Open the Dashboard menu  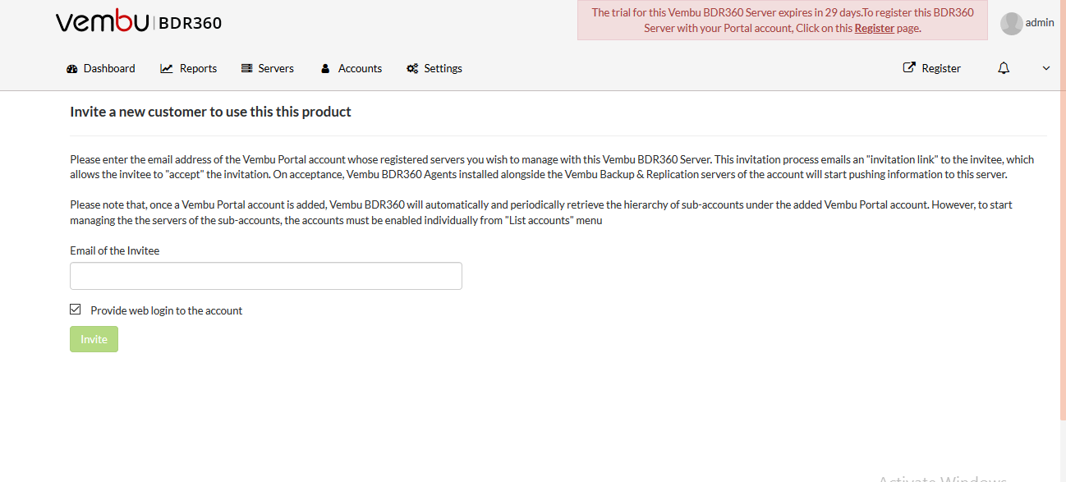tap(101, 69)
